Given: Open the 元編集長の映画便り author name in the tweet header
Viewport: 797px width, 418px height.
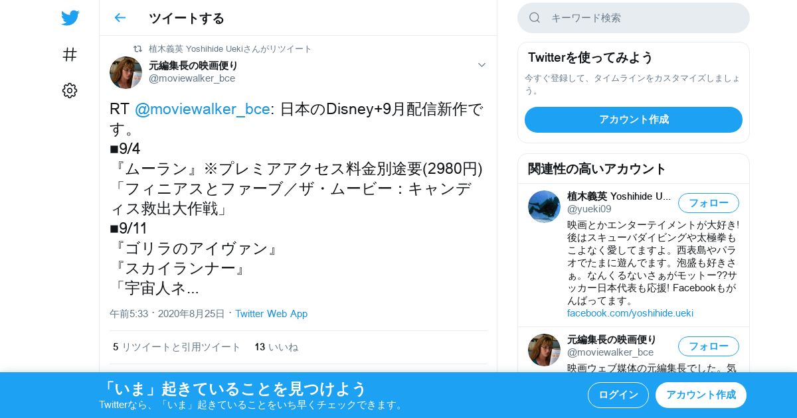Looking at the screenshot, I should [193, 65].
